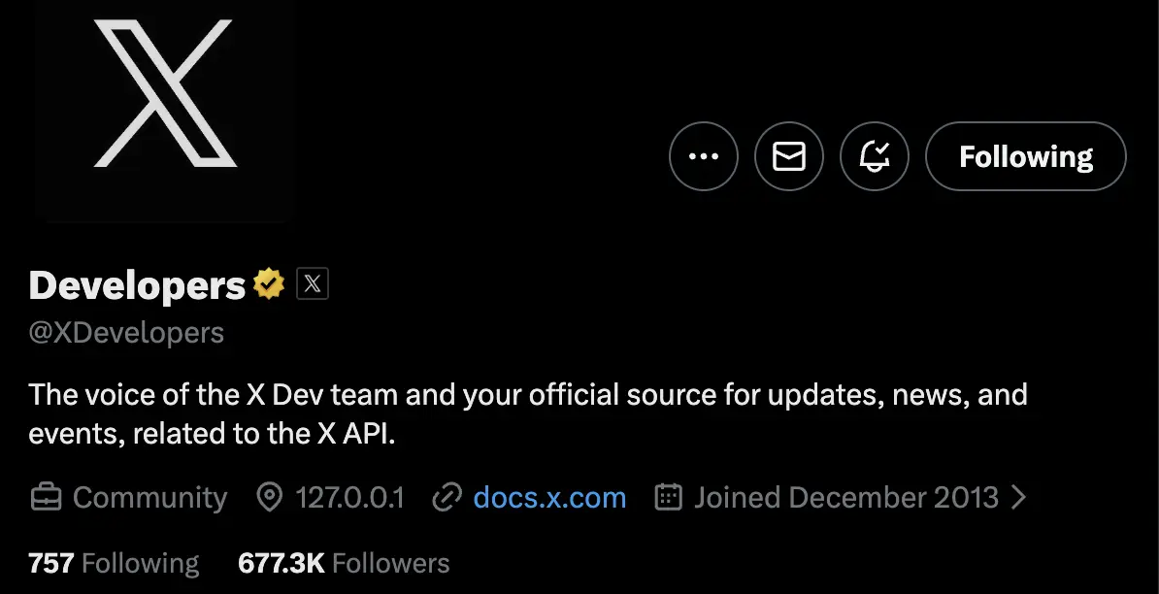The height and width of the screenshot is (594, 1159).
Task: Click the Community category label
Action: (149, 498)
